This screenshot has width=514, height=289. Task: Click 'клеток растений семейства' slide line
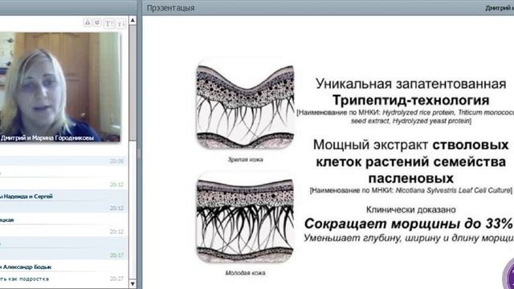pos(410,162)
